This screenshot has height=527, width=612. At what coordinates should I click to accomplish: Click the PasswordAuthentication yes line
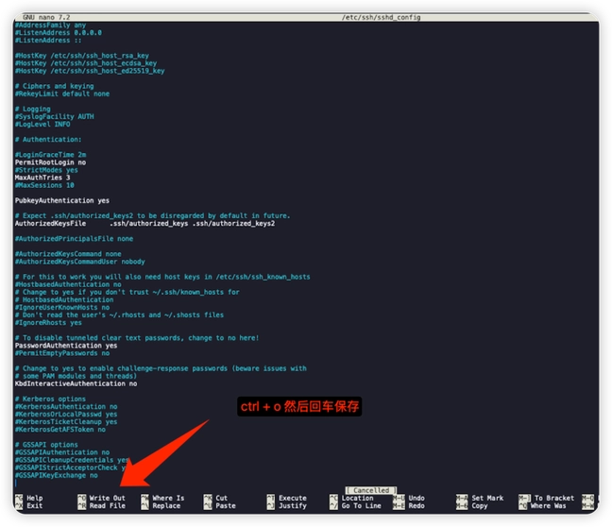pos(66,346)
